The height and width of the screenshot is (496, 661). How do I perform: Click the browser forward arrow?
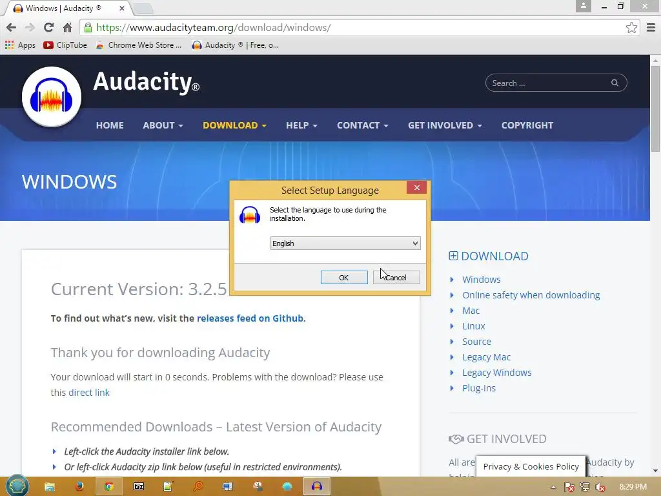pos(30,28)
